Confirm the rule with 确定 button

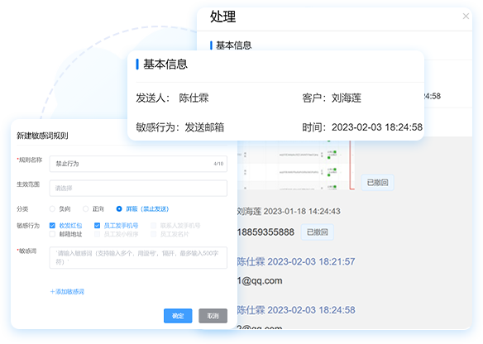(x=178, y=316)
